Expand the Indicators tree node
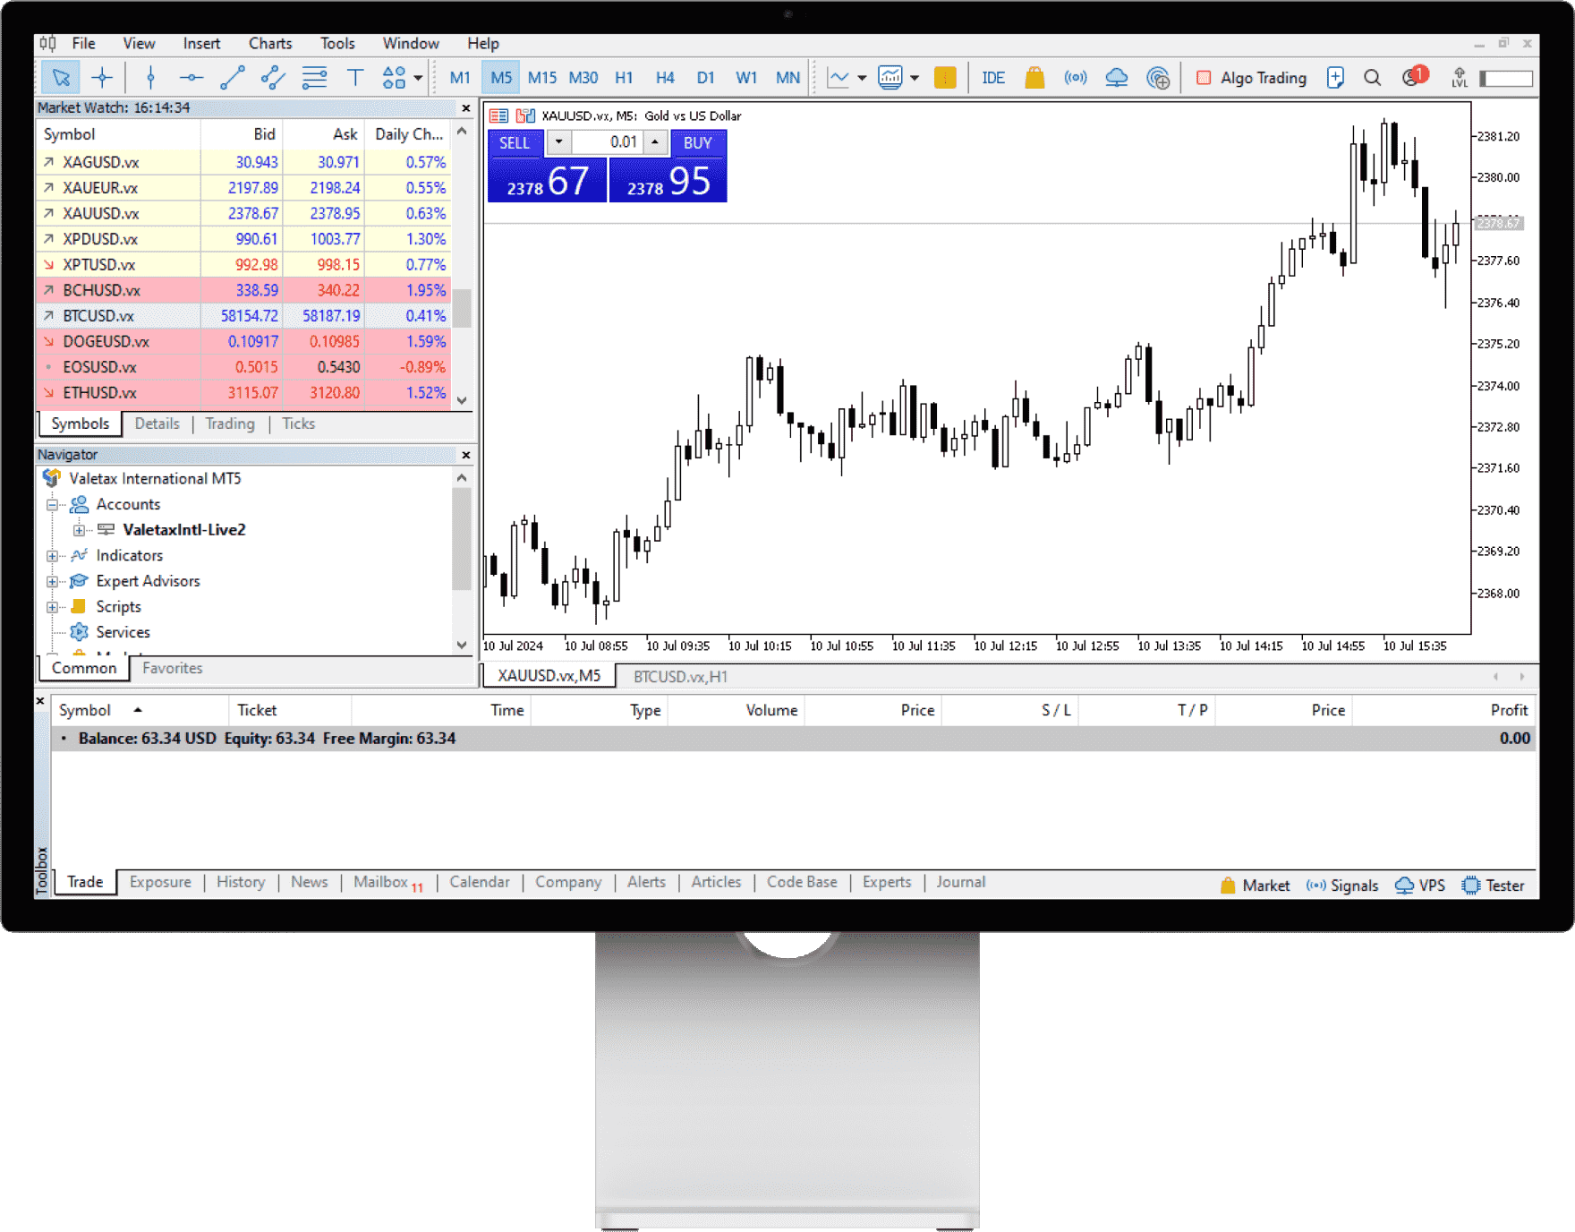The width and height of the screenshot is (1575, 1232). point(53,556)
